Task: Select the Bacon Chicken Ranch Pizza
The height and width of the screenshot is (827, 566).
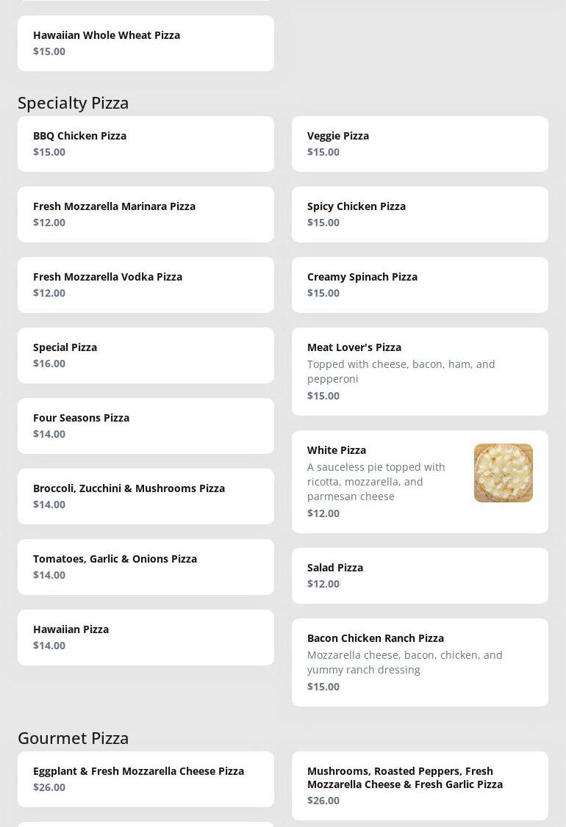Action: 420,662
